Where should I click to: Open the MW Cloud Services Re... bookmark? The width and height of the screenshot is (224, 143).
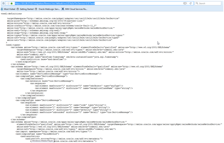tap(76, 9)
